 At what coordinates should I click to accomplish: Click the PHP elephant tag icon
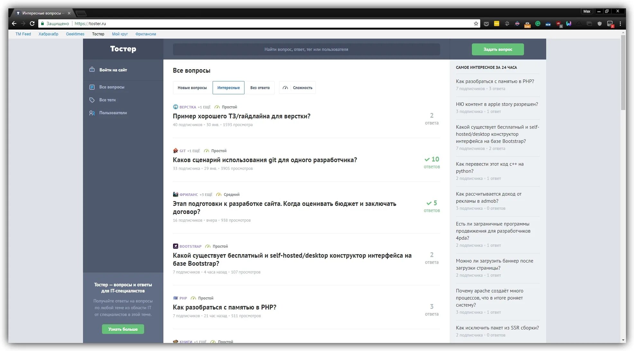click(x=175, y=298)
